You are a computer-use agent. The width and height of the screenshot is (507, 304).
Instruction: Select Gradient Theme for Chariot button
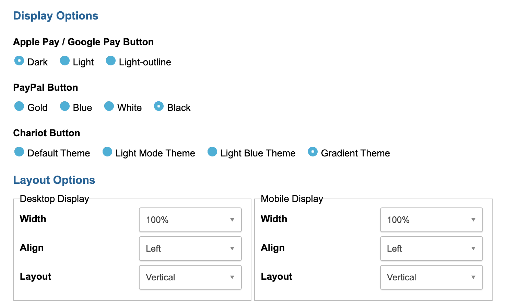313,152
